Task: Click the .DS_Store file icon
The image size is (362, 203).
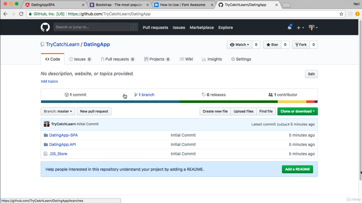Action: coord(46,154)
